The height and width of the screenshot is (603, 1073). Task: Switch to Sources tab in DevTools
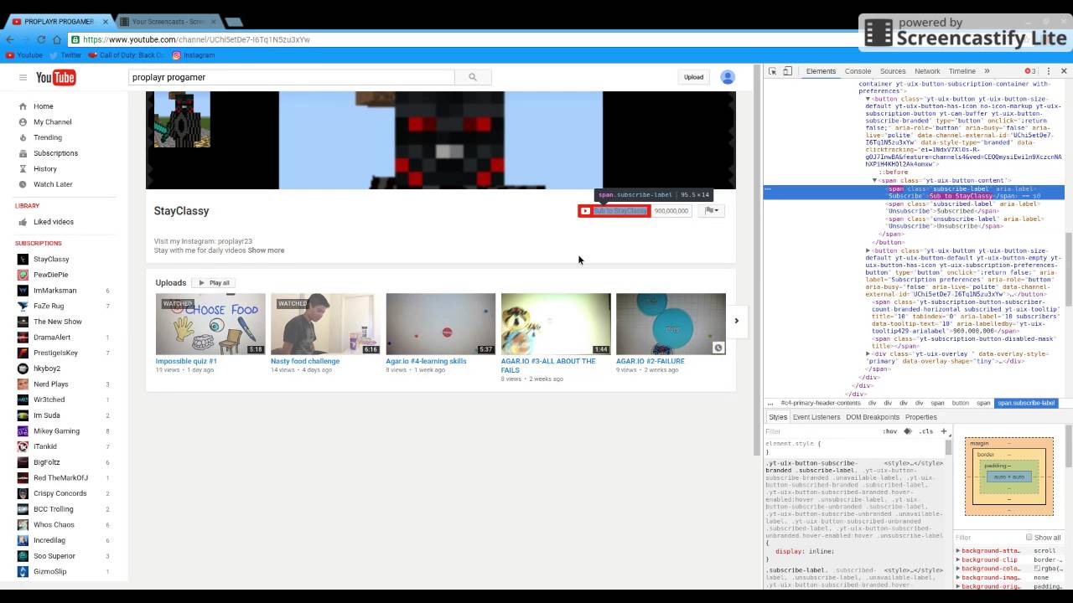tap(893, 71)
